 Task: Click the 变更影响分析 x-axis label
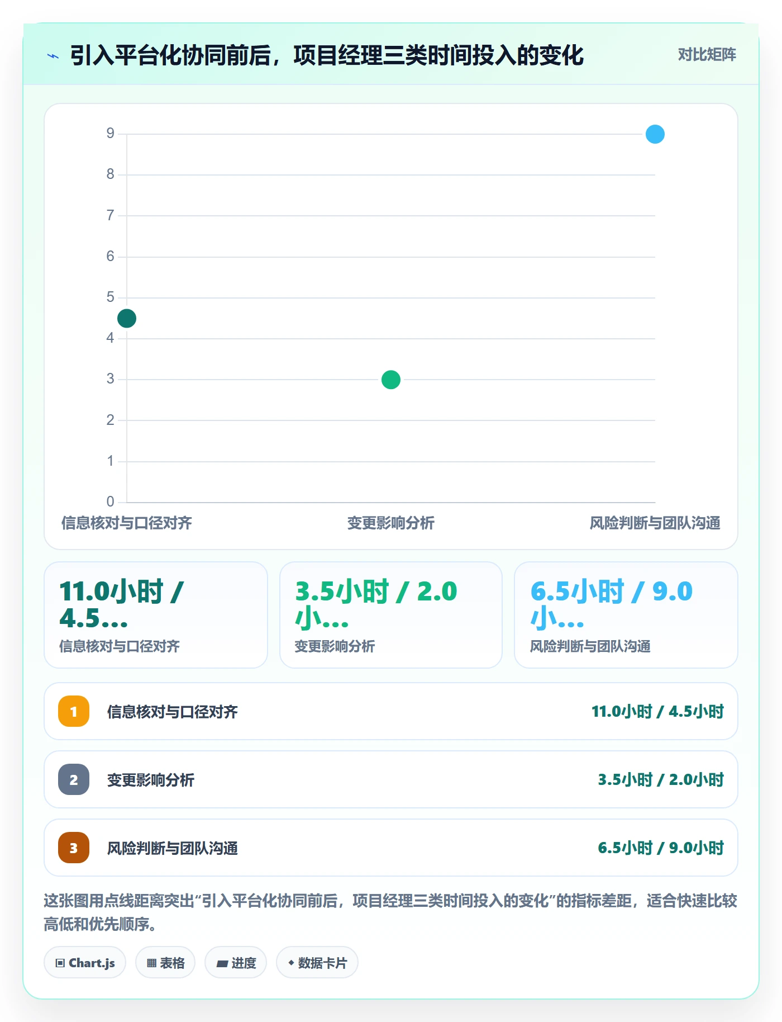point(391,523)
